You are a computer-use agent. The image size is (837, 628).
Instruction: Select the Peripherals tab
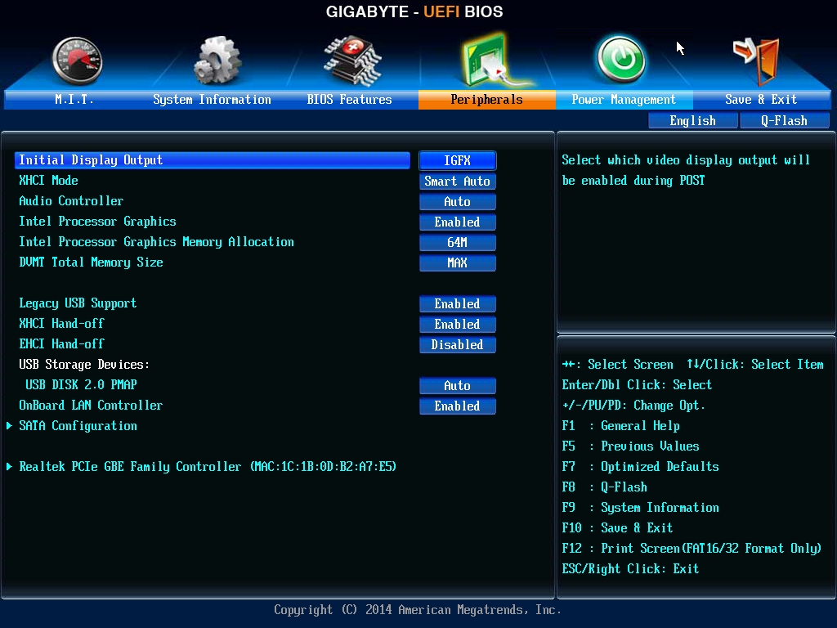pos(487,99)
